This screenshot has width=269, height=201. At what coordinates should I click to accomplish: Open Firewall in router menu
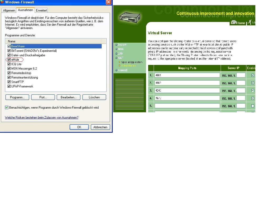coord(122,70)
